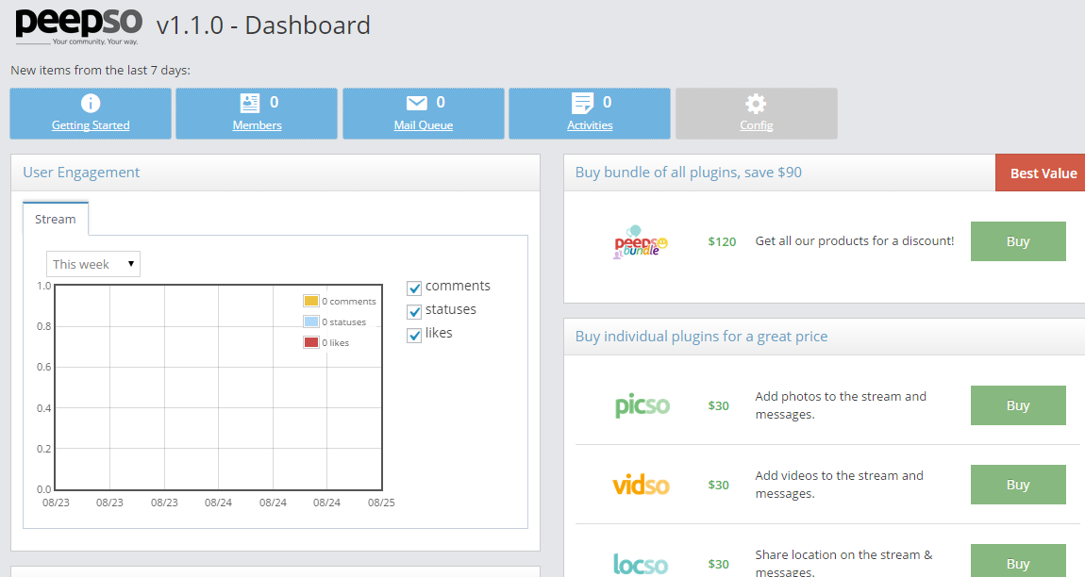Click the vidso $30 price
1085x577 pixels.
[718, 485]
